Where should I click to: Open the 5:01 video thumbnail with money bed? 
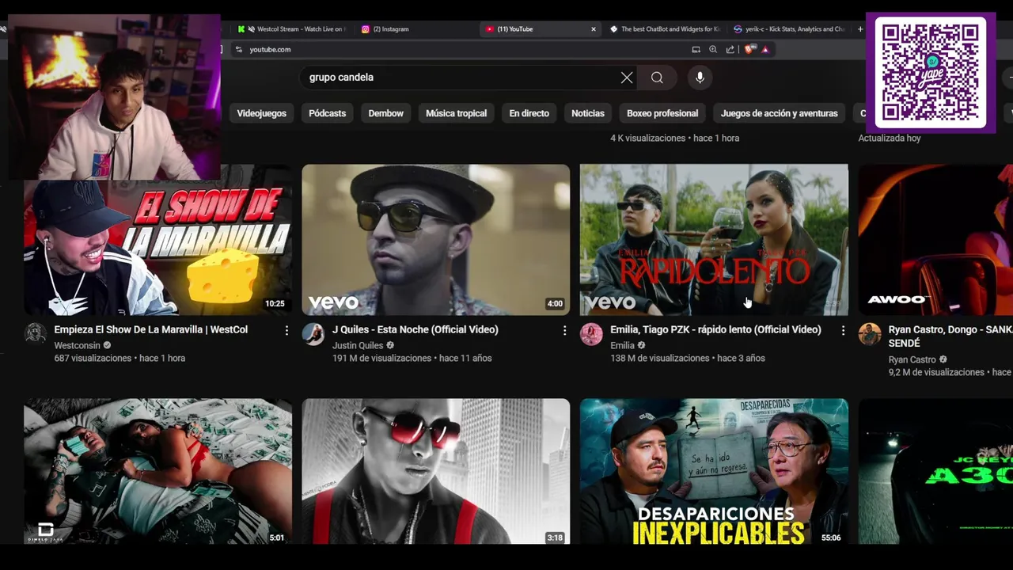(157, 471)
